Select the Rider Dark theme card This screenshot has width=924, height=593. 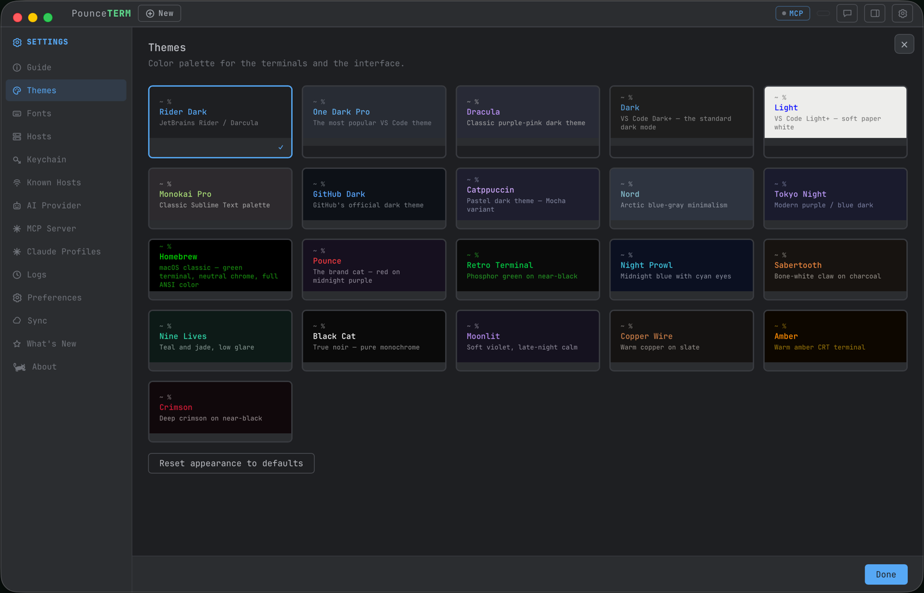pyautogui.click(x=220, y=122)
